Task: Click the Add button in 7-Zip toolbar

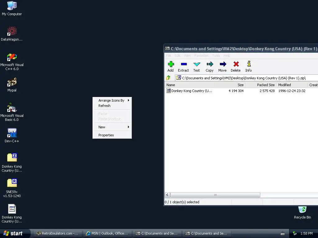Action: [x=170, y=67]
